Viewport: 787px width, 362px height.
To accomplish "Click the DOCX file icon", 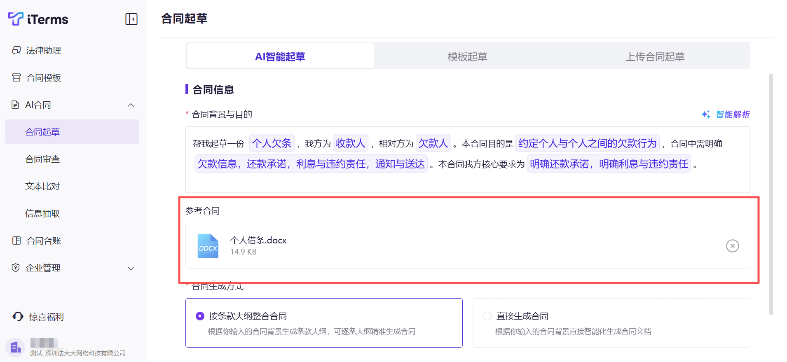I will 208,246.
